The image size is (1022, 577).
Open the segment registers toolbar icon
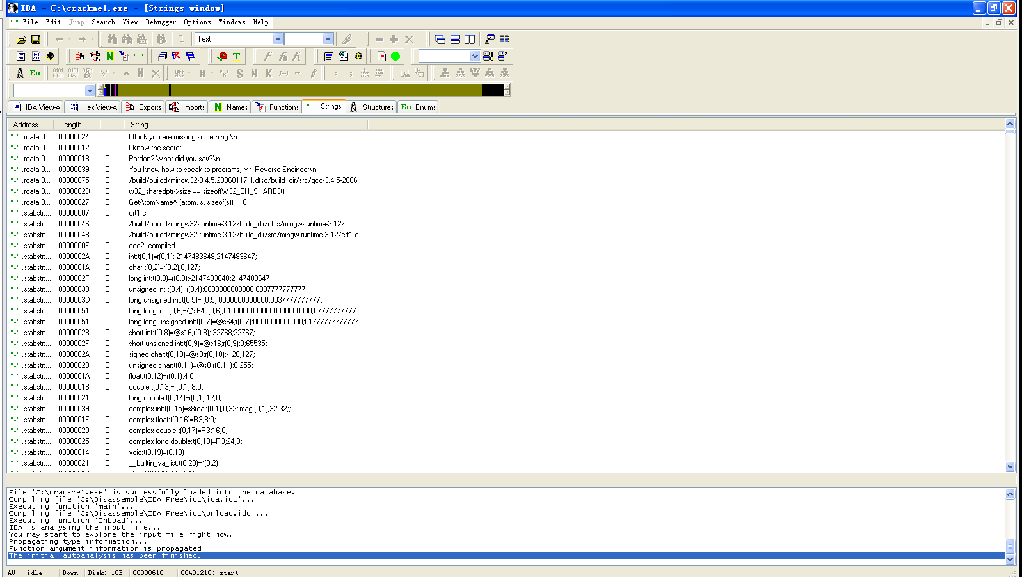click(176, 56)
